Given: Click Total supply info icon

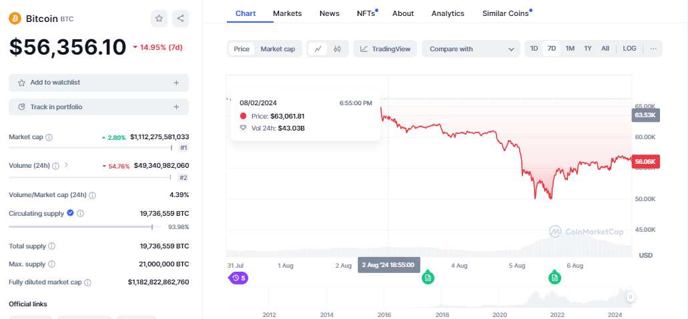Looking at the screenshot, I should 52,246.
